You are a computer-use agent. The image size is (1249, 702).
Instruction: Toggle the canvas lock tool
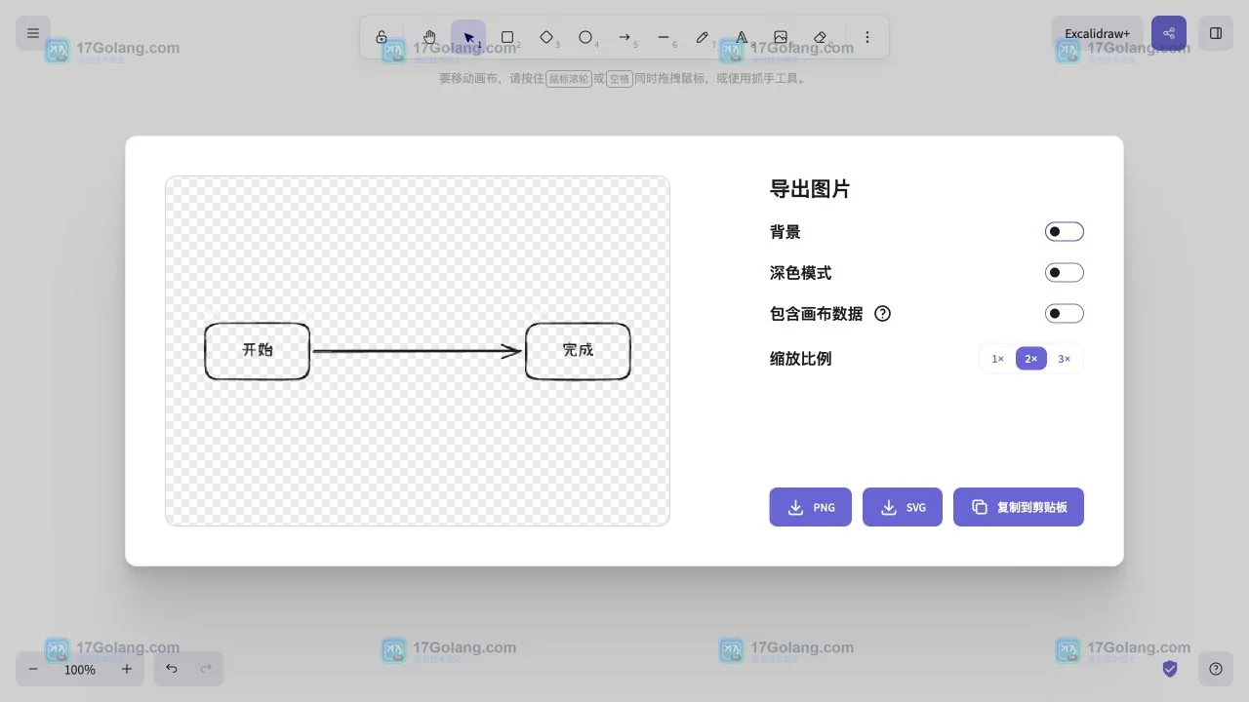click(x=382, y=37)
